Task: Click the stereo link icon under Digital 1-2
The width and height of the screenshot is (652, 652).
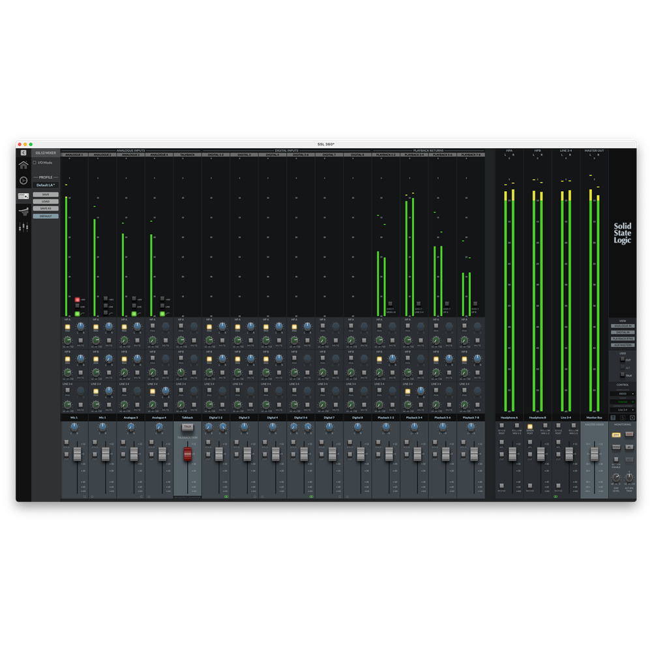Action: tap(226, 496)
